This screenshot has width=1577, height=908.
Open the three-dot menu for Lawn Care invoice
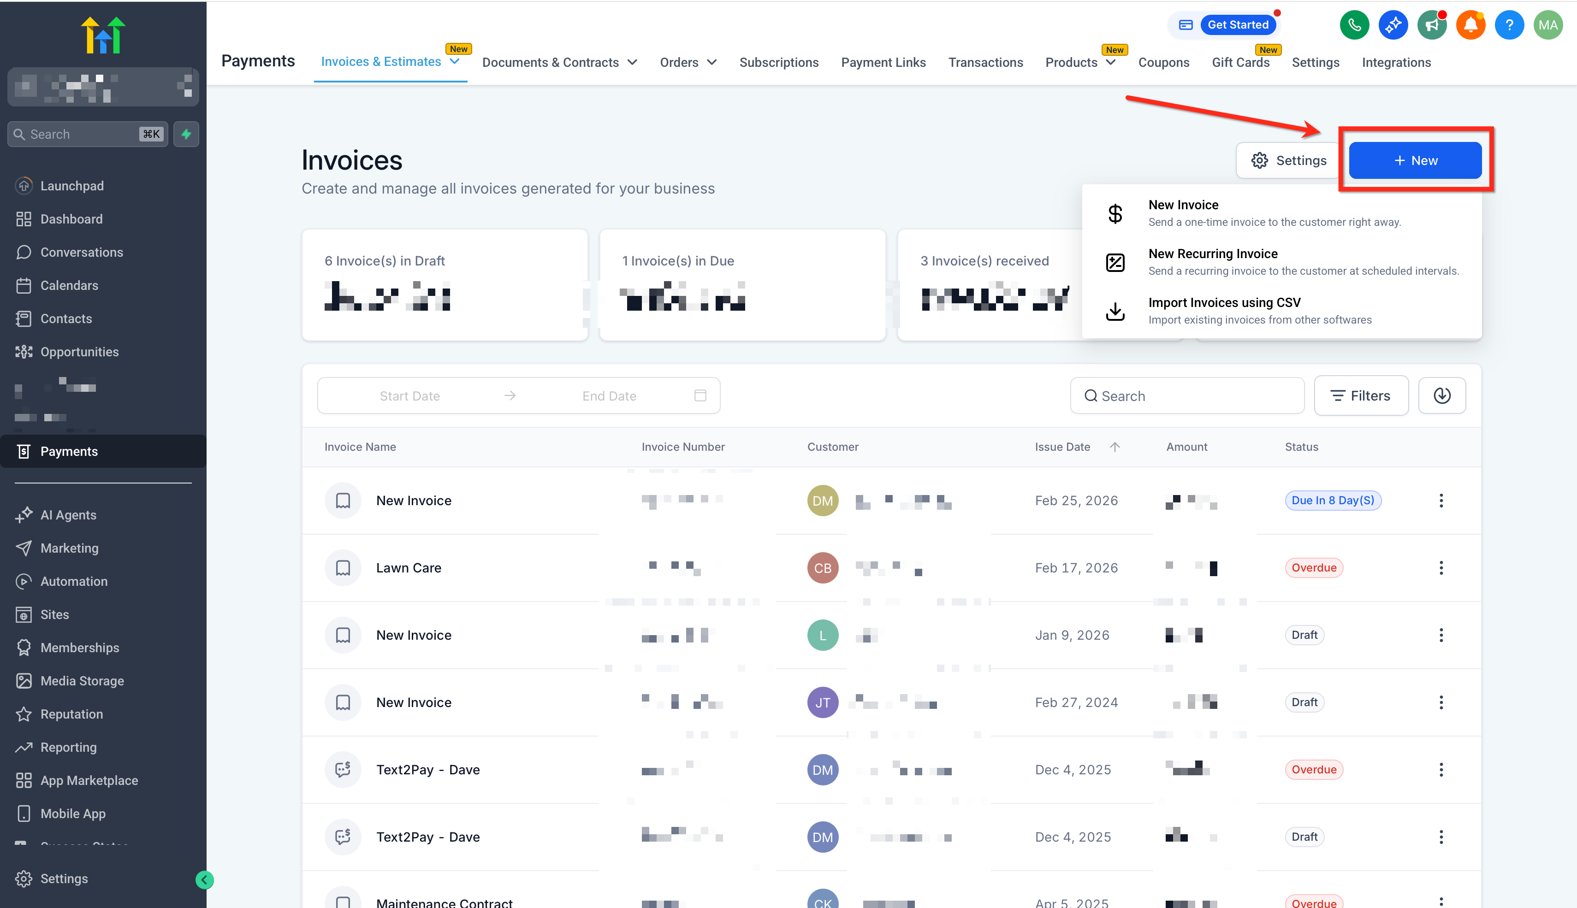[1441, 567]
